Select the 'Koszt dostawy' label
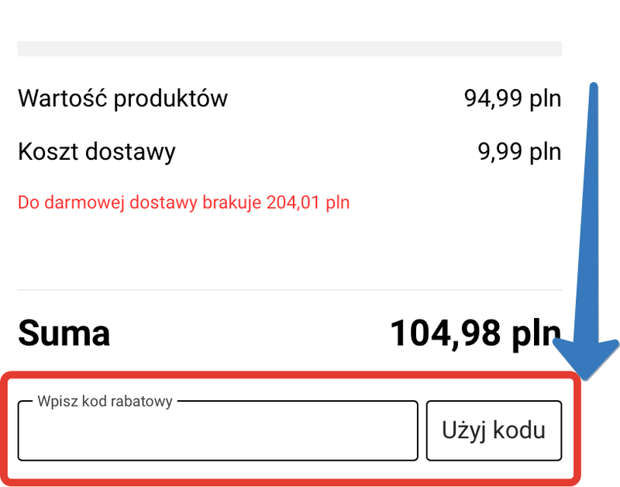The height and width of the screenshot is (487, 620). [x=97, y=151]
